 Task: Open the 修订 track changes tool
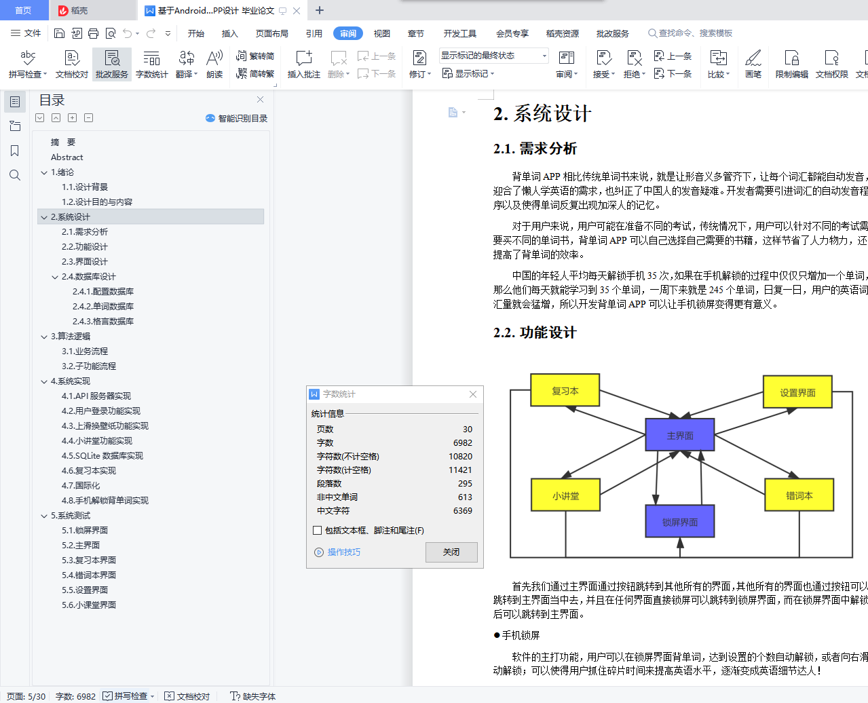click(420, 64)
